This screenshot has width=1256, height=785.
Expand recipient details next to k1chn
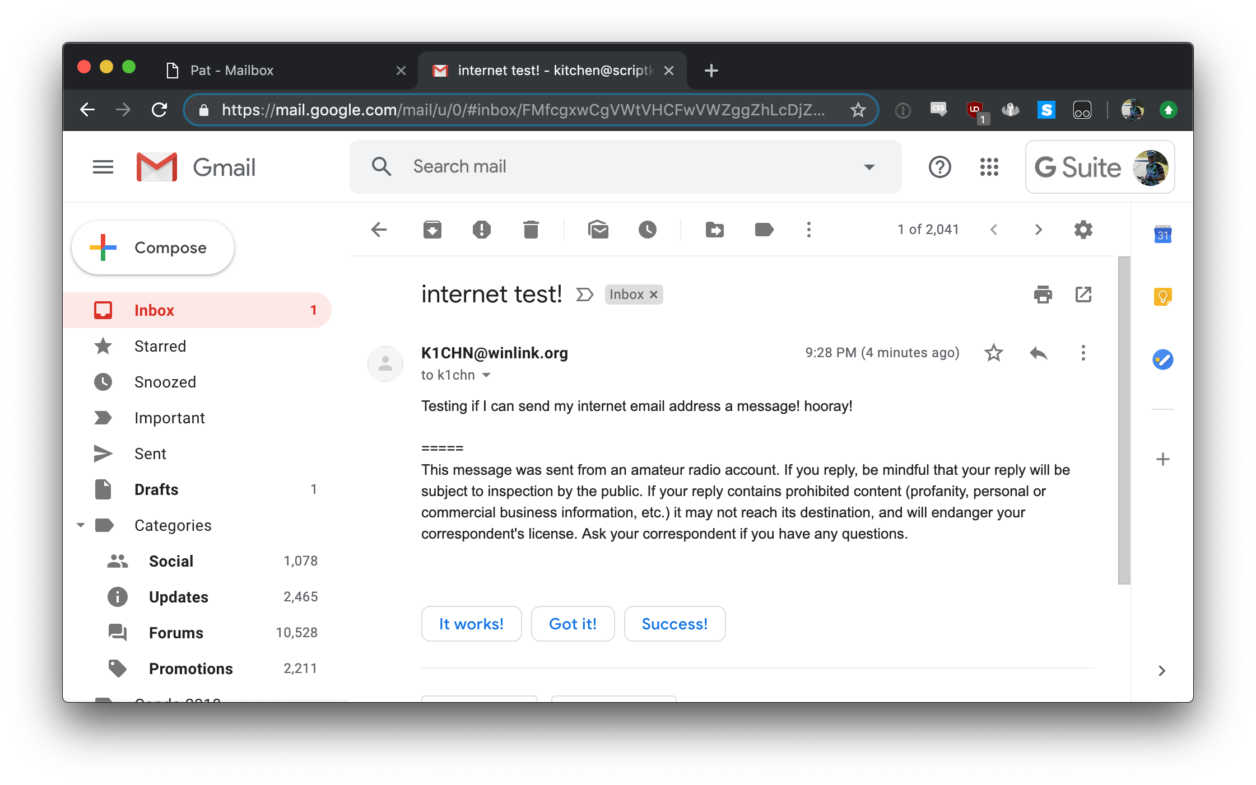486,375
